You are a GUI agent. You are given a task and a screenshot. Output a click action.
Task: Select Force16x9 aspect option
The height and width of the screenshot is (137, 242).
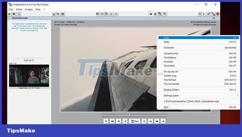click(199, 66)
